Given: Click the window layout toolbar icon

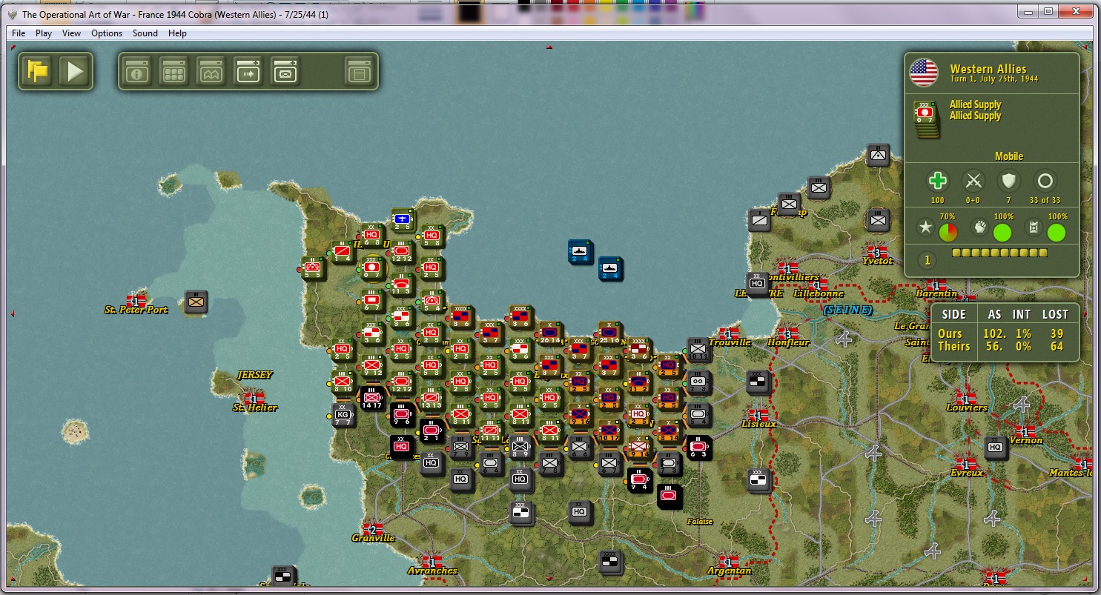Looking at the screenshot, I should point(360,71).
